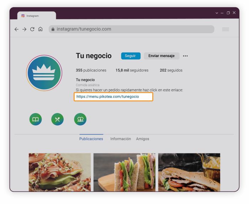Click the Enviar mensaje button
Screen dimensions: 249x204
pos(161,56)
